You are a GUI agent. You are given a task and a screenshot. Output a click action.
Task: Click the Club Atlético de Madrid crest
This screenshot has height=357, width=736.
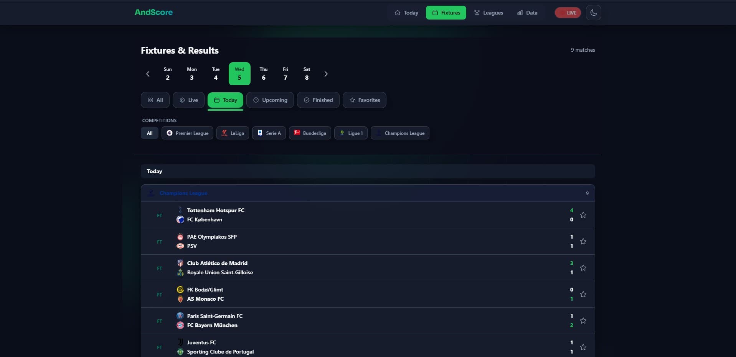tap(180, 263)
